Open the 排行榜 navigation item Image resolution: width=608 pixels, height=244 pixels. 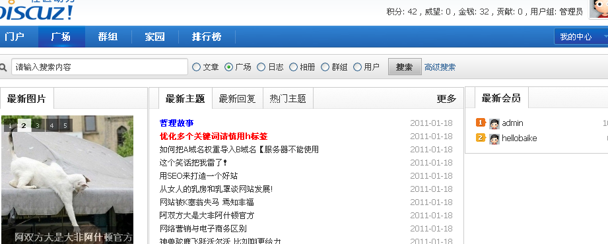tap(207, 37)
